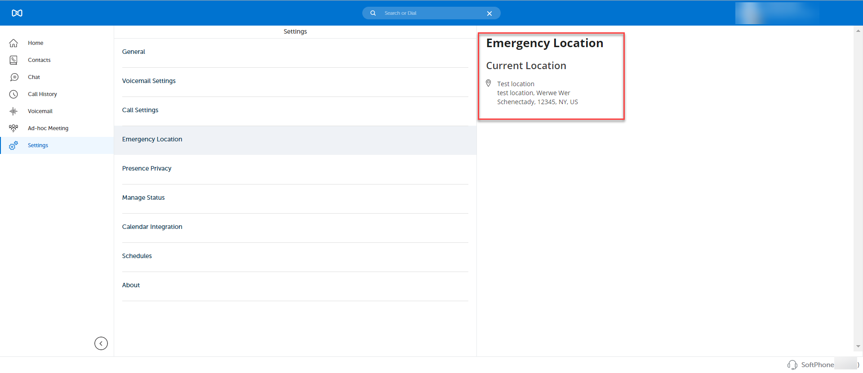
Task: Click the app logo in header
Action: pyautogui.click(x=17, y=13)
